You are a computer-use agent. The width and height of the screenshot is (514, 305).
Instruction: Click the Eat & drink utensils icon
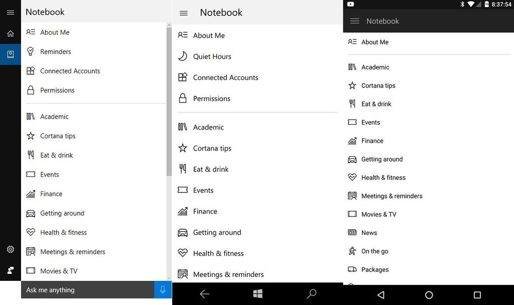[x=31, y=155]
